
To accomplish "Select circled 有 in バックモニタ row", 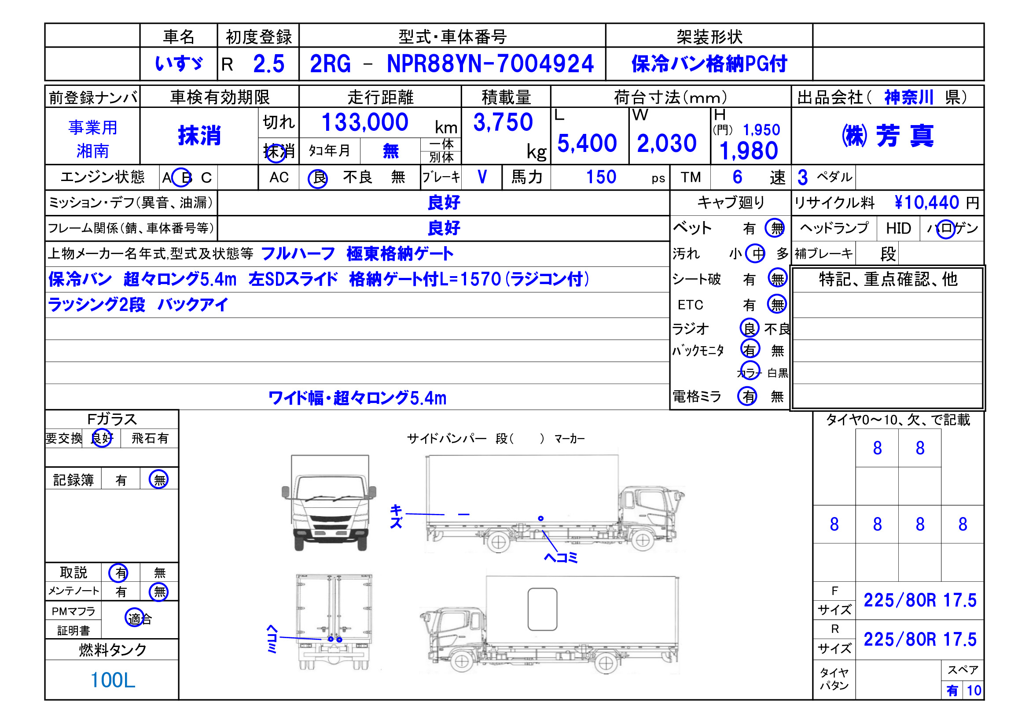I will [751, 349].
